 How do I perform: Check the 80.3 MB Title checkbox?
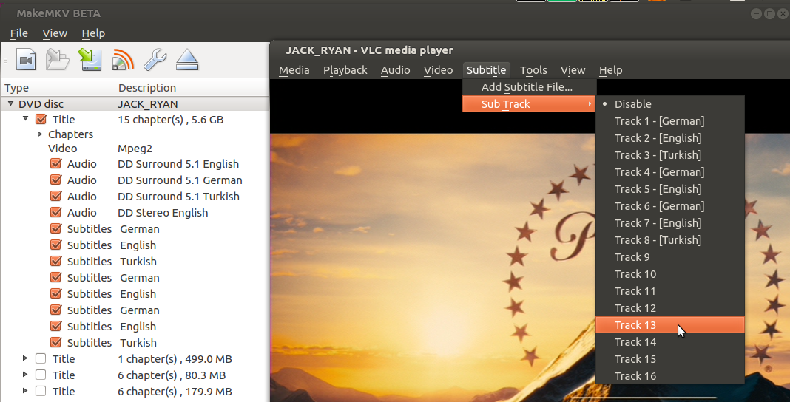(x=41, y=375)
